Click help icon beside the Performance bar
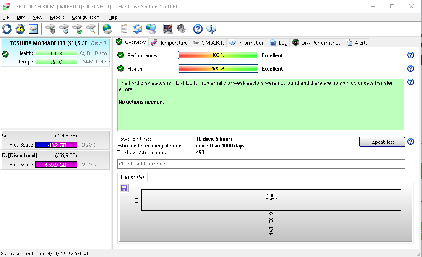The height and width of the screenshot is (257, 422). [410, 55]
